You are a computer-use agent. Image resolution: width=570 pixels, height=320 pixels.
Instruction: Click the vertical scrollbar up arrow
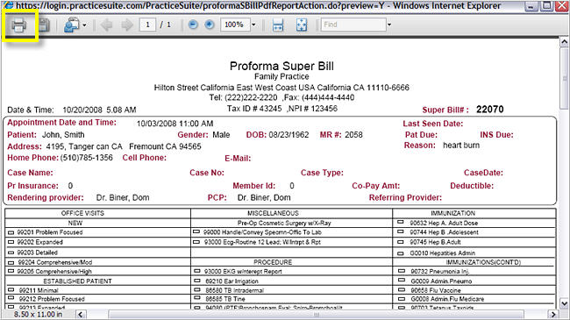pyautogui.click(x=564, y=42)
